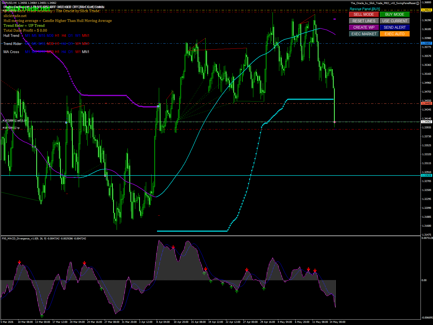Click the SELL MODE button

click(364, 14)
